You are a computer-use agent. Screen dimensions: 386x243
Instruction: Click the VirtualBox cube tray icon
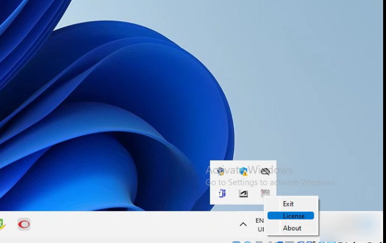click(x=220, y=171)
